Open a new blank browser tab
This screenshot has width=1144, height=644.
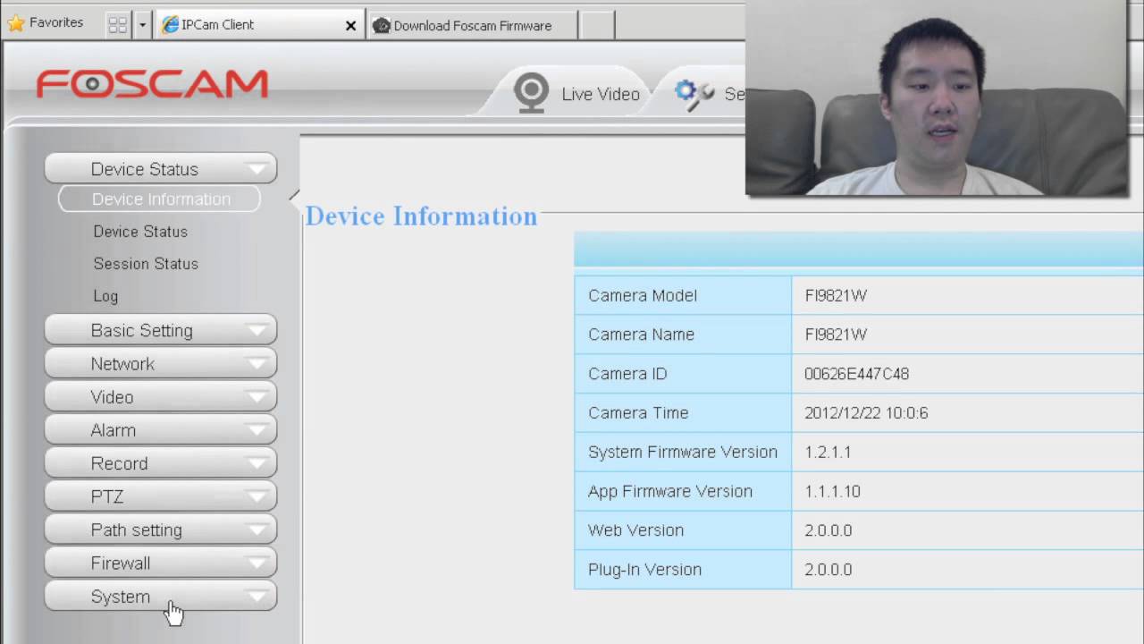tap(598, 25)
